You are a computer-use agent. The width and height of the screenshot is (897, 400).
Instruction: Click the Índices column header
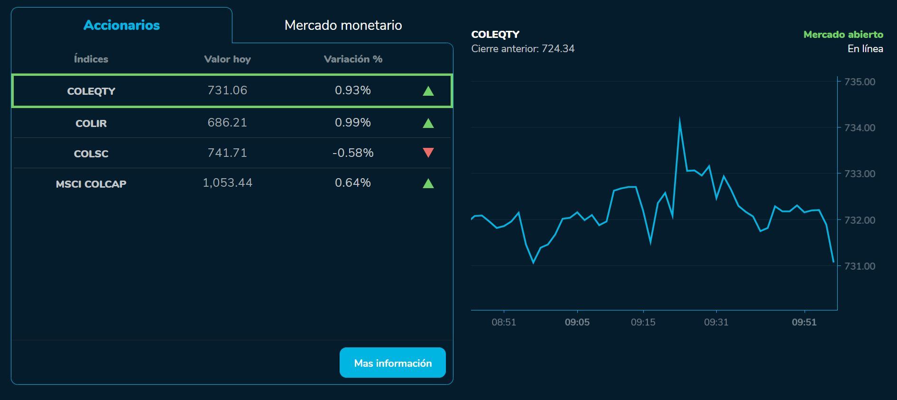click(91, 59)
